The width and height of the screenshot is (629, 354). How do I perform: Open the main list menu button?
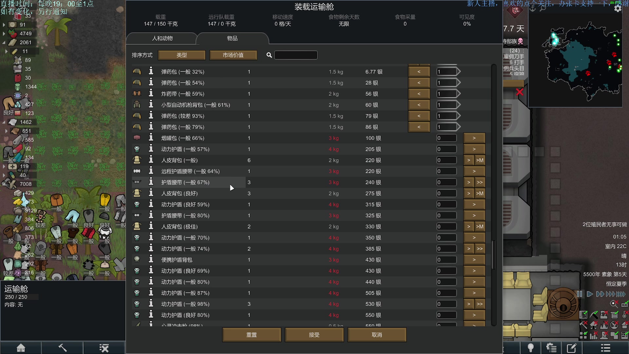[x=605, y=348]
